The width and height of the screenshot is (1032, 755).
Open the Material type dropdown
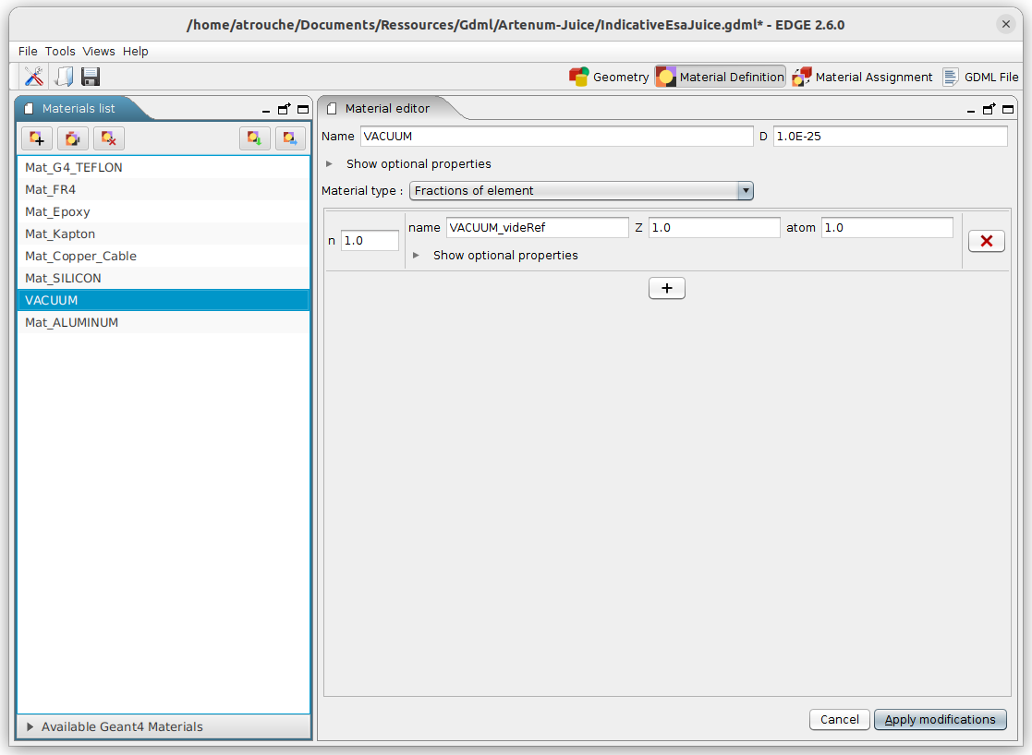[745, 190]
